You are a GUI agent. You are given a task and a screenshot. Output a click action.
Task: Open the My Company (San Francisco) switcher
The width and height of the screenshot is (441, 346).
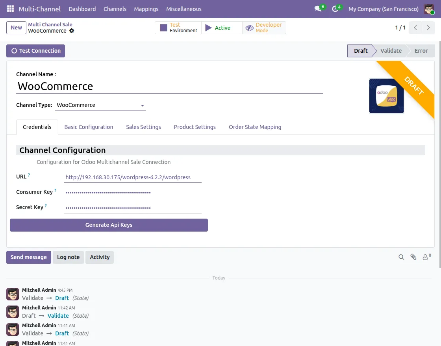384,9
